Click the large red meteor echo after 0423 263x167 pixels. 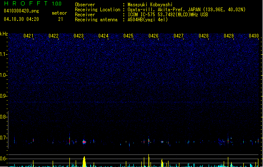(84, 142)
